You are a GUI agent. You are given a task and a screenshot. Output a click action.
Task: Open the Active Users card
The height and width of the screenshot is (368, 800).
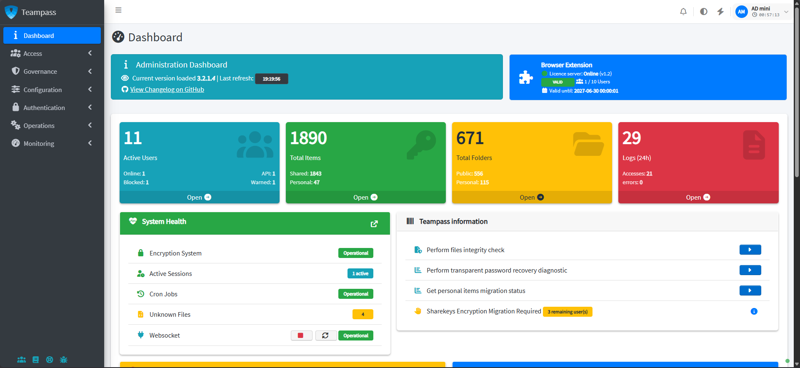click(199, 197)
